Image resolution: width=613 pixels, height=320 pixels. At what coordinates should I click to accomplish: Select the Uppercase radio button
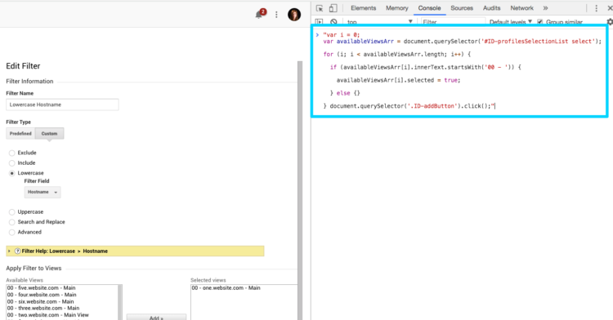[11, 212]
